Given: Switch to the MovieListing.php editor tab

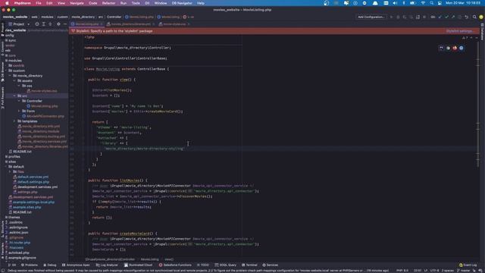Looking at the screenshot, I should pos(87,24).
